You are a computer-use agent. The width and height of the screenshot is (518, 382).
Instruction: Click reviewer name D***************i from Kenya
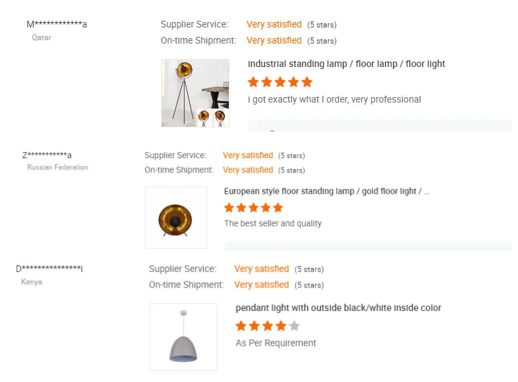point(50,269)
